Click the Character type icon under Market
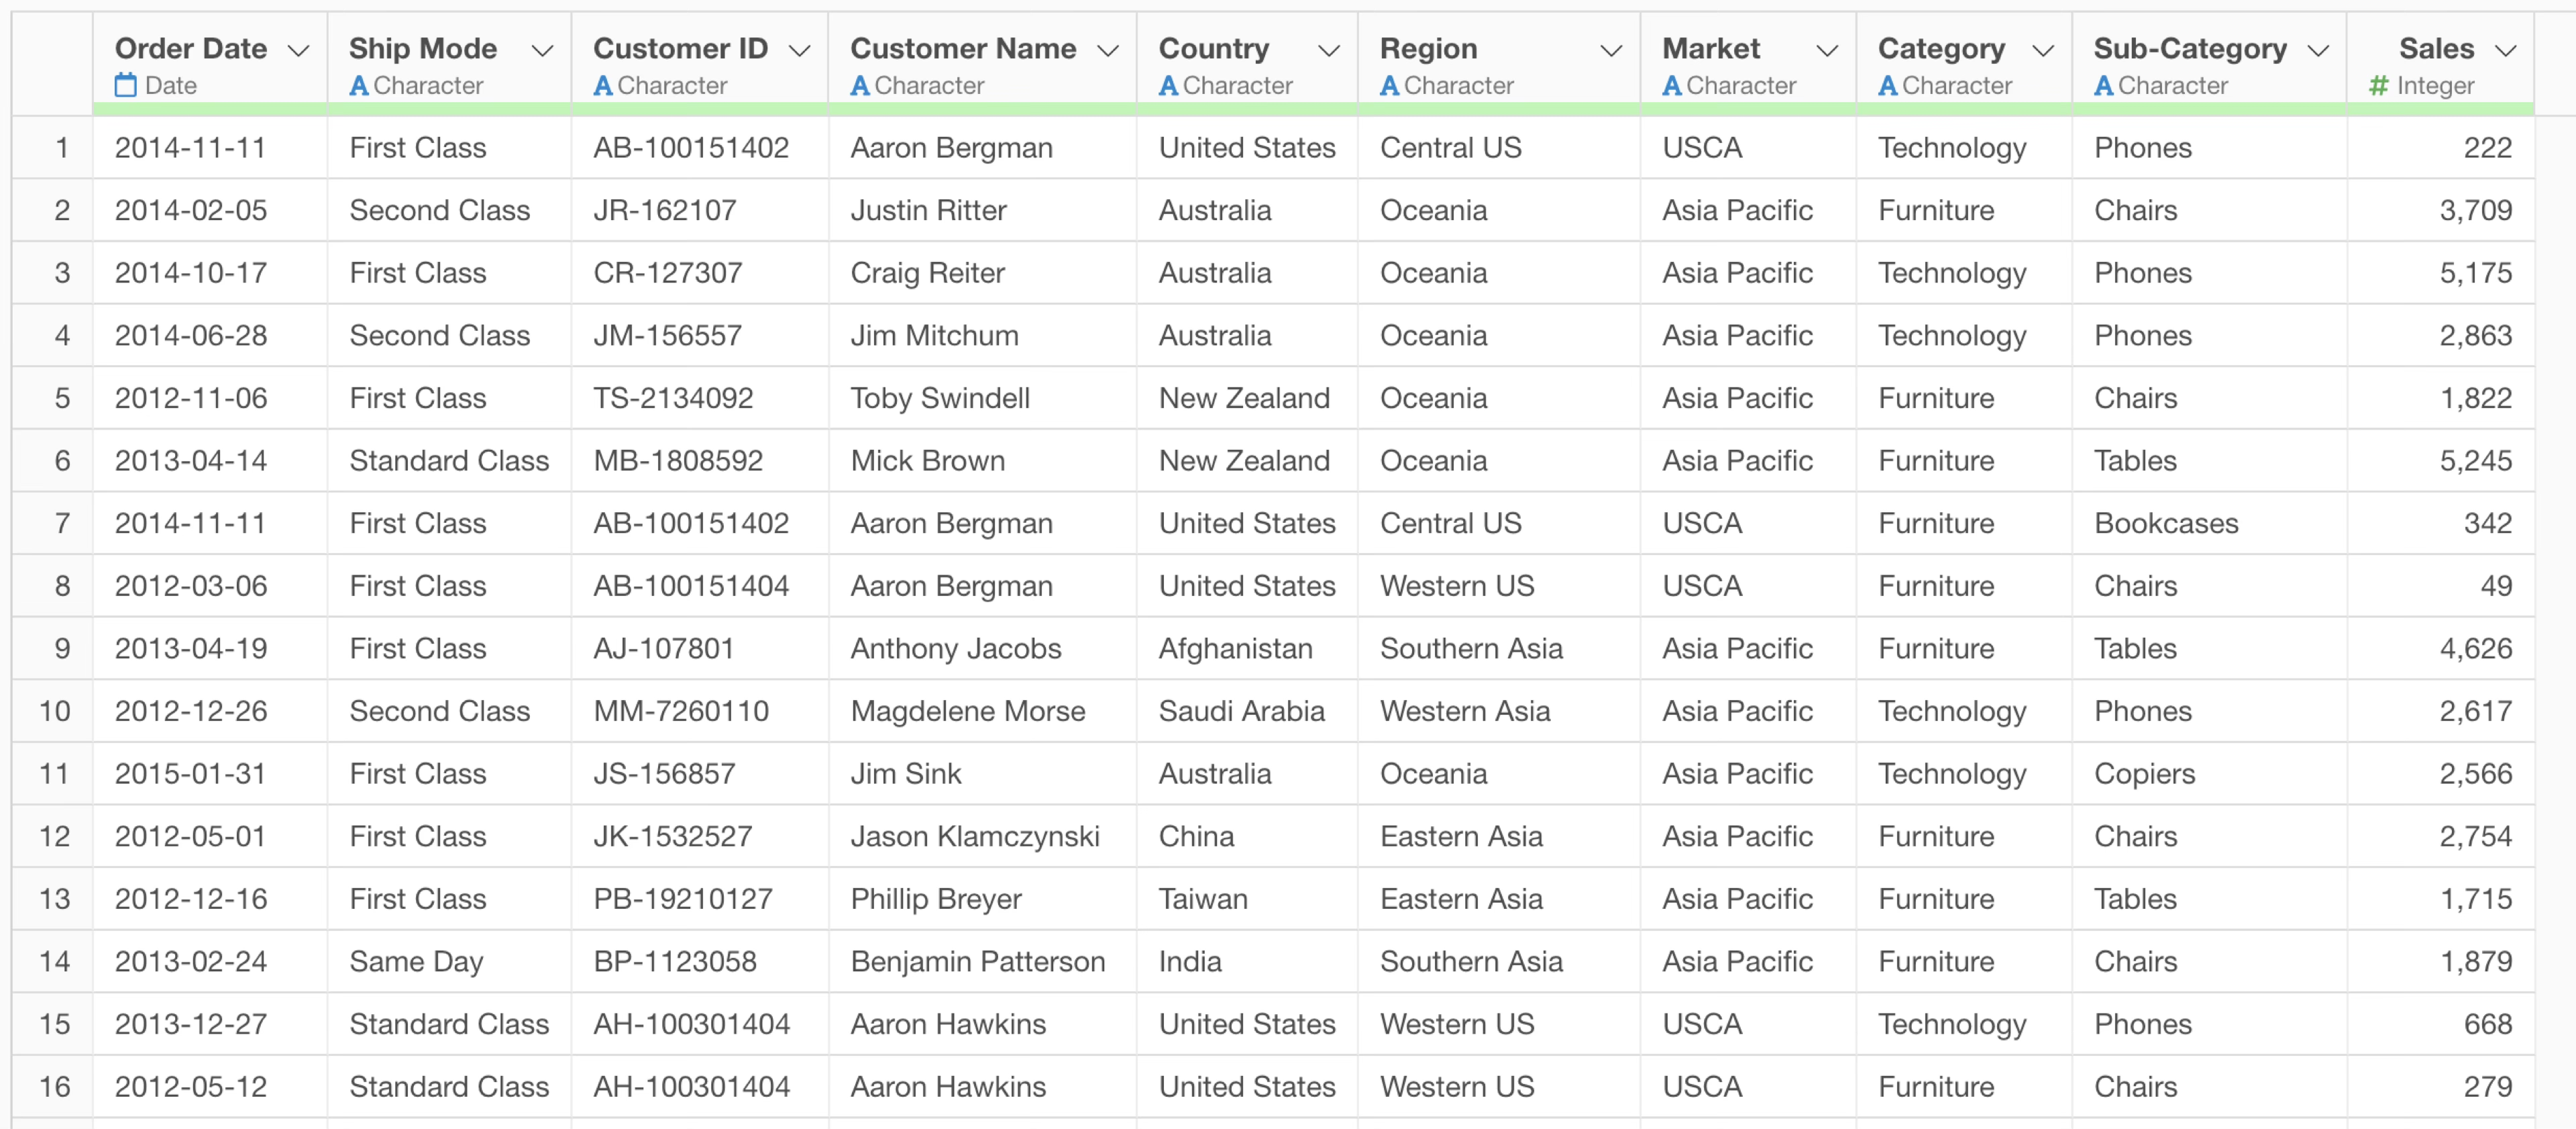2576x1129 pixels. (1672, 86)
